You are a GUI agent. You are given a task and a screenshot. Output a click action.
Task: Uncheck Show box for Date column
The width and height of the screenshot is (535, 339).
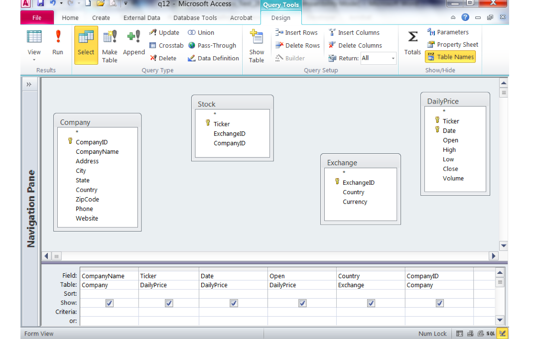point(234,303)
